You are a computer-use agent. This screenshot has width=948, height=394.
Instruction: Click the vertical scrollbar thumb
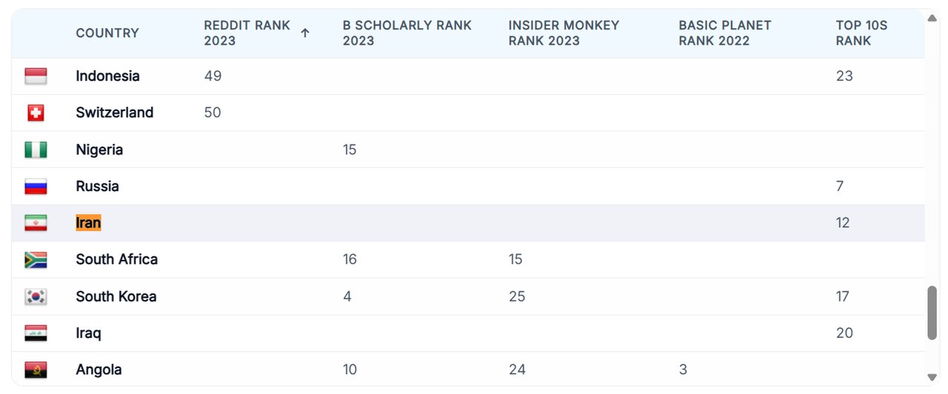pos(932,312)
